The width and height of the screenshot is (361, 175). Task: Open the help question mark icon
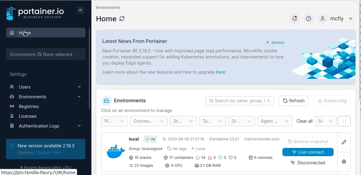point(309,19)
